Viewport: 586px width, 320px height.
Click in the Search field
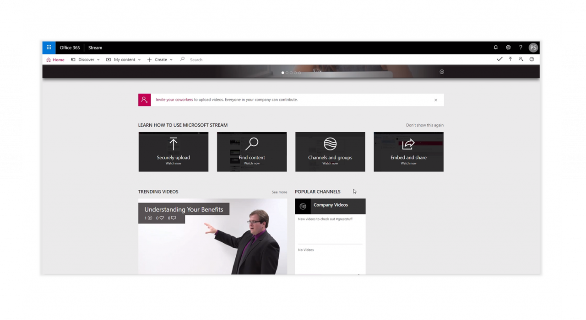coord(196,59)
